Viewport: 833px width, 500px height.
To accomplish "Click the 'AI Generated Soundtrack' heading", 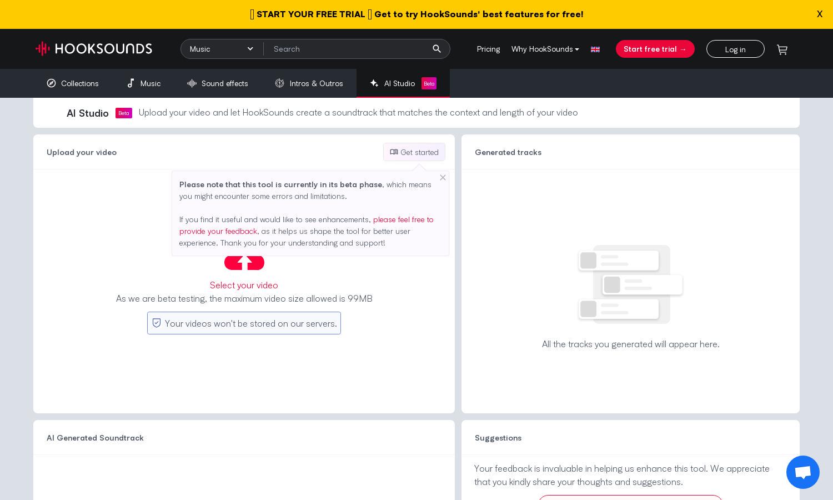I will click(95, 438).
